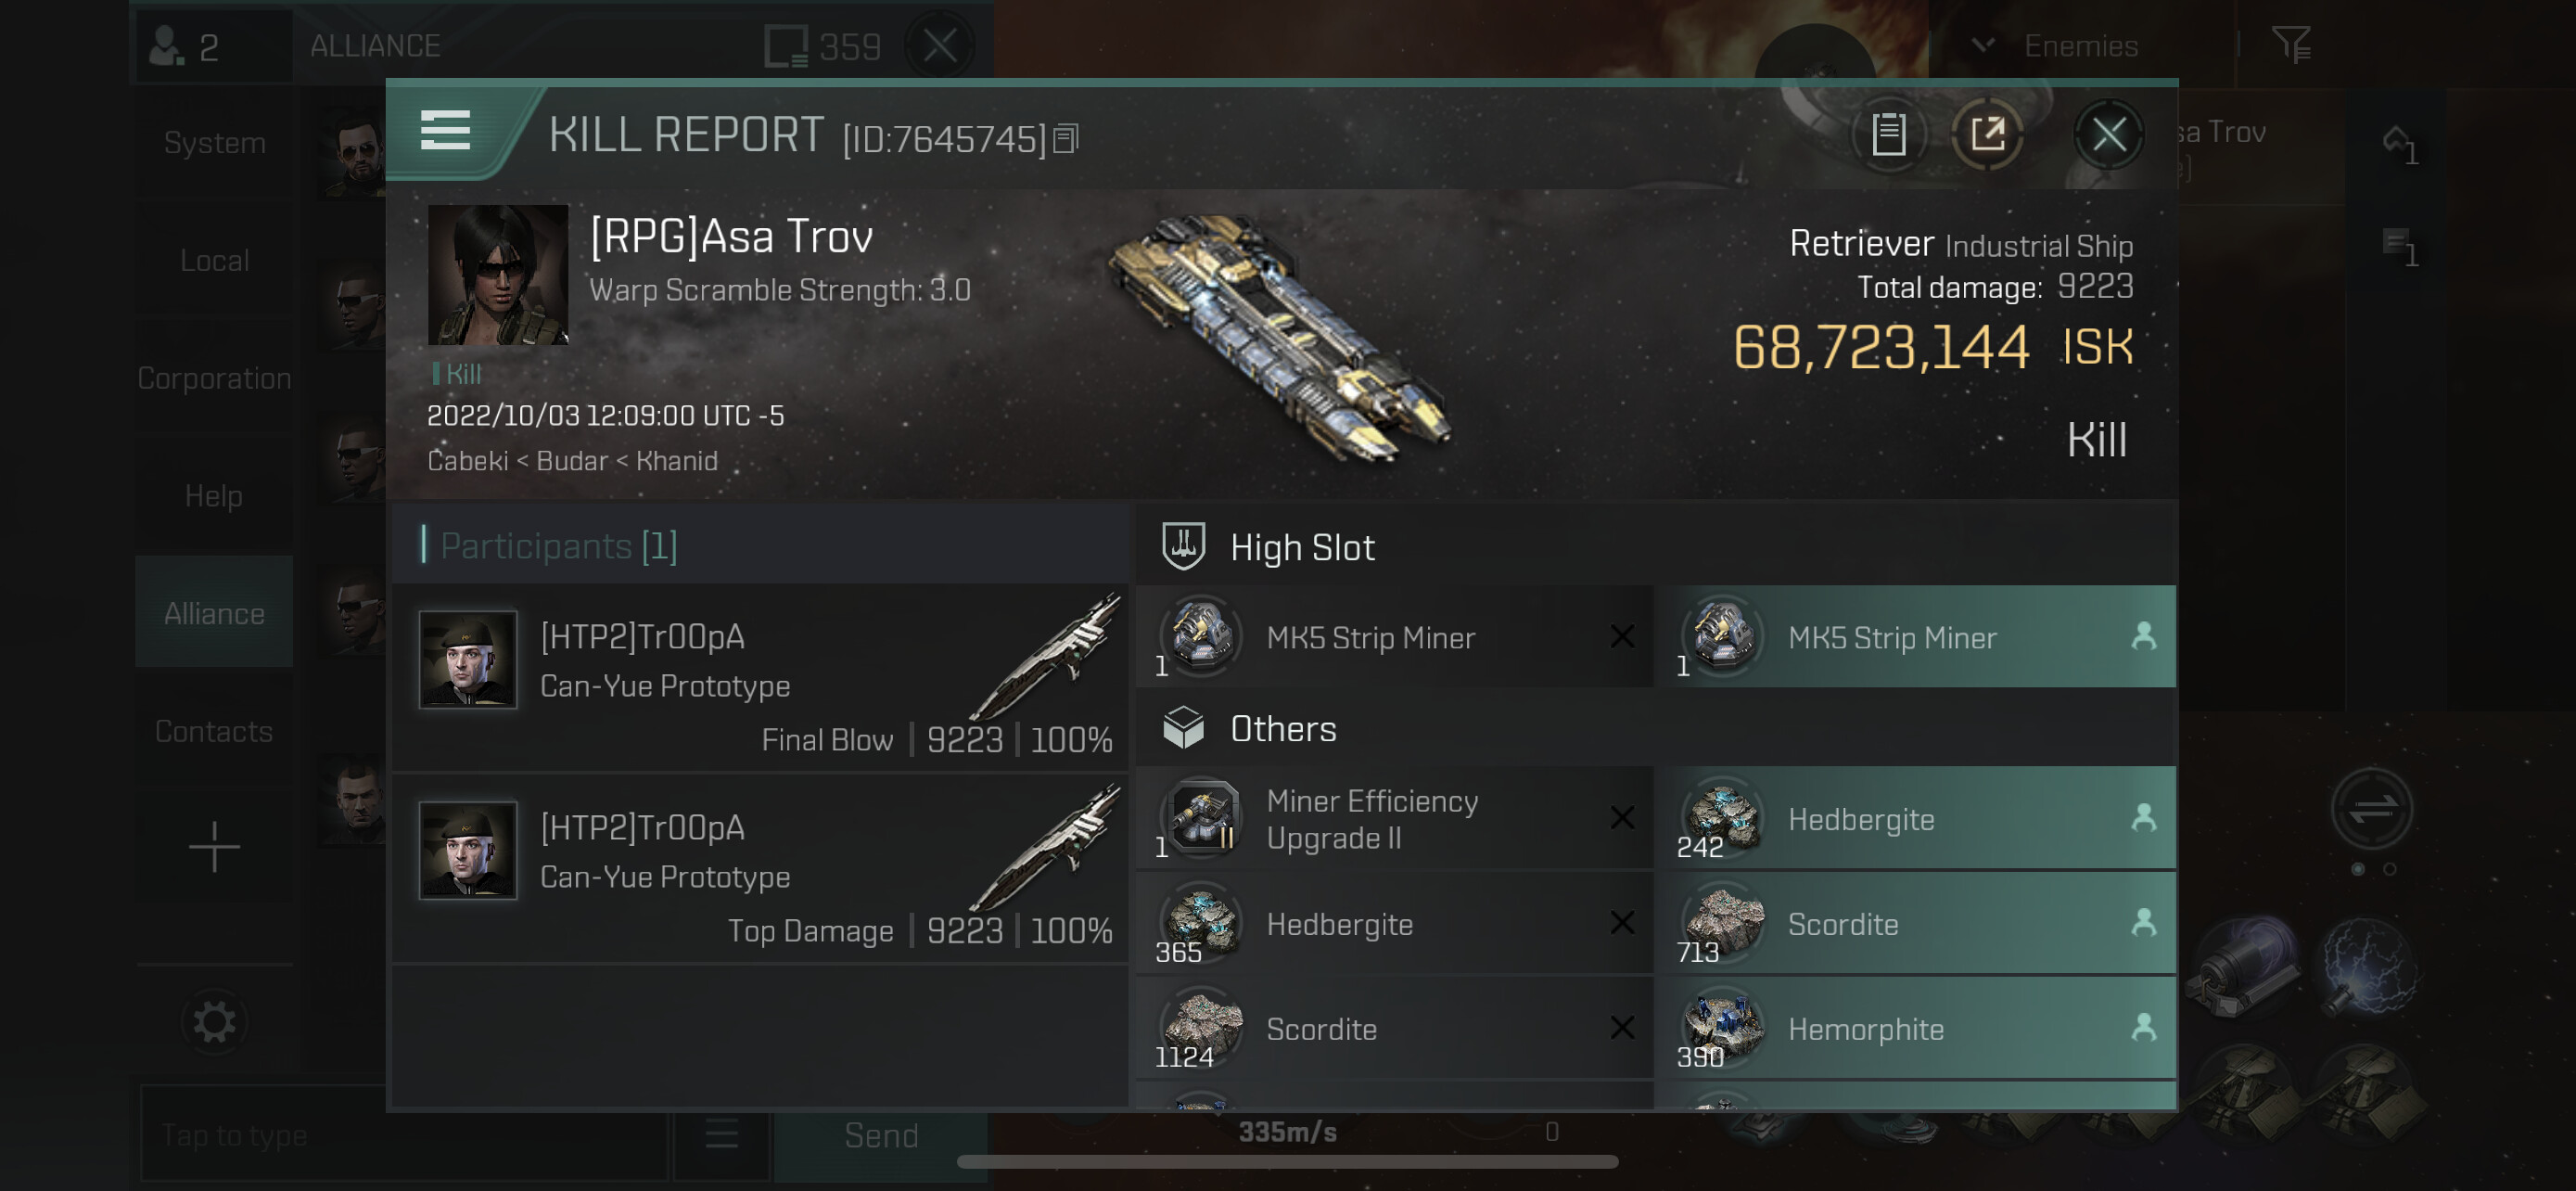This screenshot has height=1191, width=2576.
Task: Open chat settings gear icon
Action: (214, 1022)
